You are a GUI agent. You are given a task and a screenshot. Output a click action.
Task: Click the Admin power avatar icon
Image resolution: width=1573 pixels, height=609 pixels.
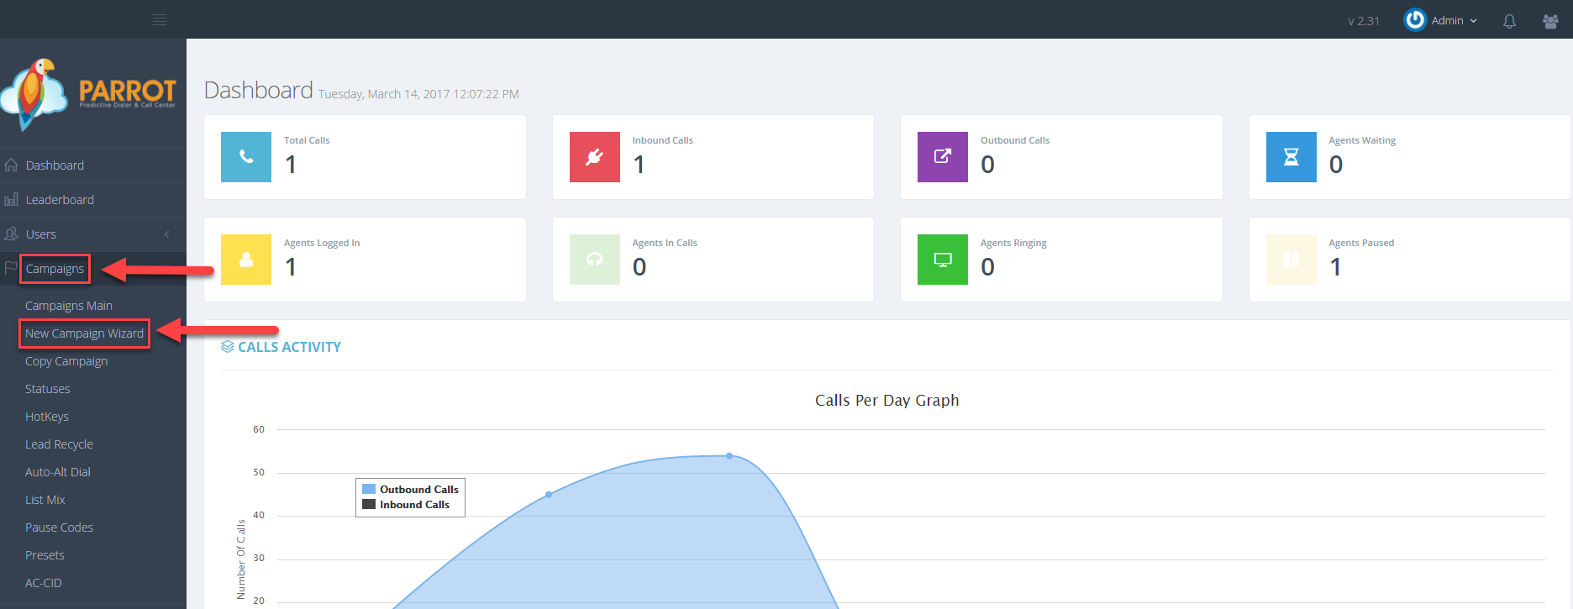click(1415, 19)
